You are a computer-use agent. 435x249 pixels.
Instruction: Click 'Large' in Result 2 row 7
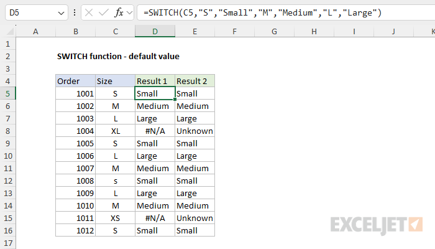click(195, 118)
